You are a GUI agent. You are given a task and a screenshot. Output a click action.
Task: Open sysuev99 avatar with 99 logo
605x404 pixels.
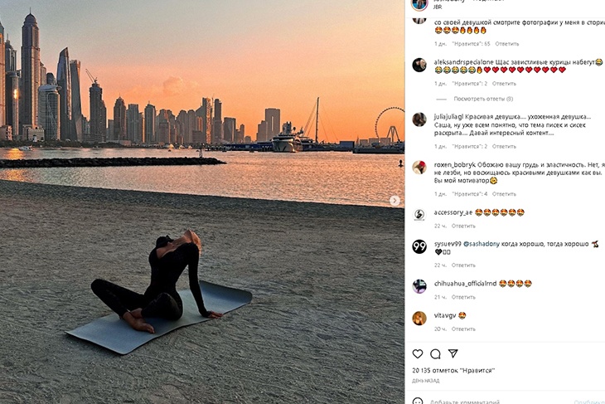[419, 246]
